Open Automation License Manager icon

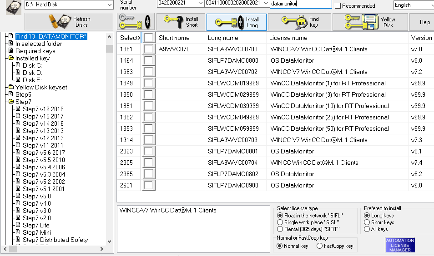pyautogui.click(x=400, y=245)
